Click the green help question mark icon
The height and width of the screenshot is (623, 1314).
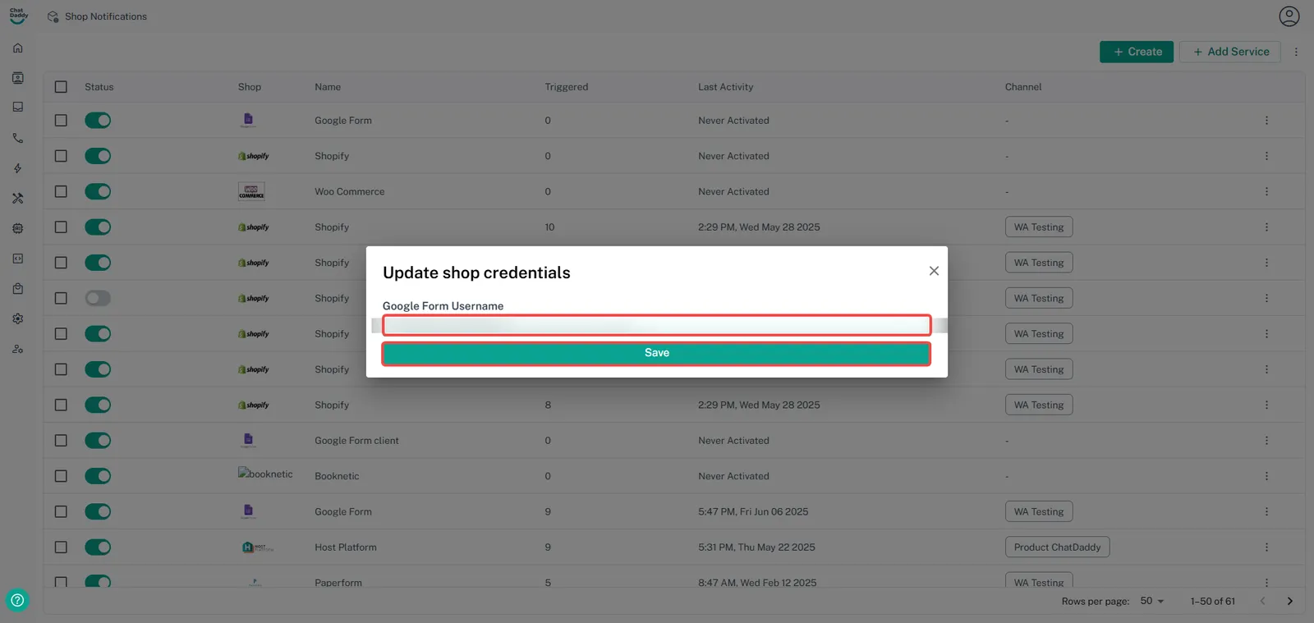pyautogui.click(x=17, y=600)
